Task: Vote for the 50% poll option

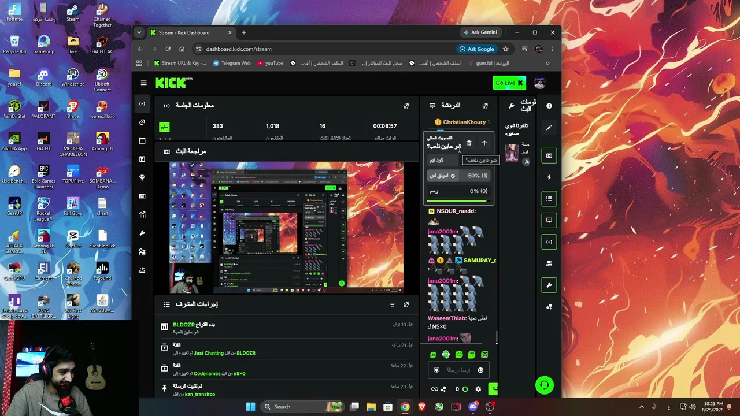Action: coord(458,176)
